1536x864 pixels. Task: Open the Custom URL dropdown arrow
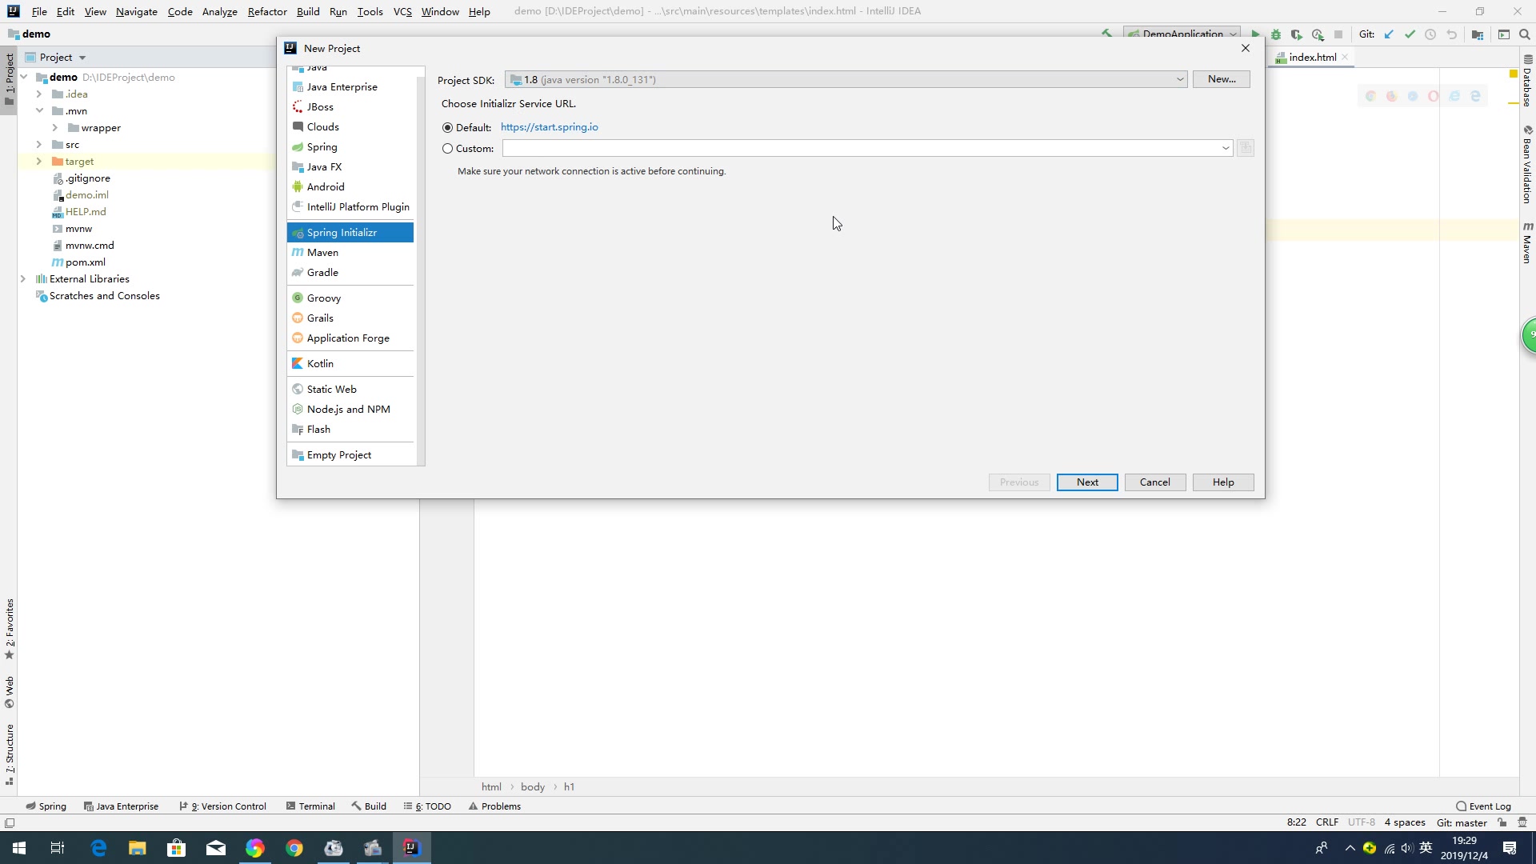coord(1225,148)
